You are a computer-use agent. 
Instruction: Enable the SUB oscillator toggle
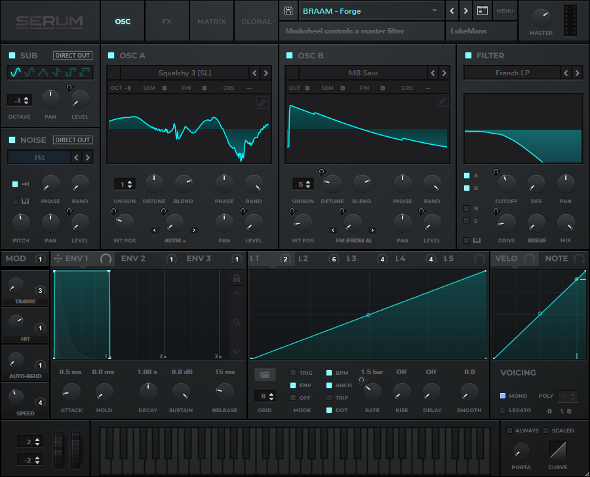12,55
